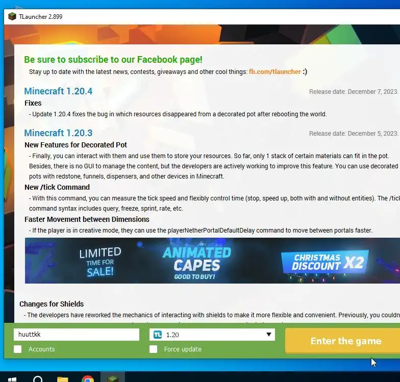The height and width of the screenshot is (382, 400).
Task: Tick the Accounts checkbox
Action: pyautogui.click(x=17, y=349)
